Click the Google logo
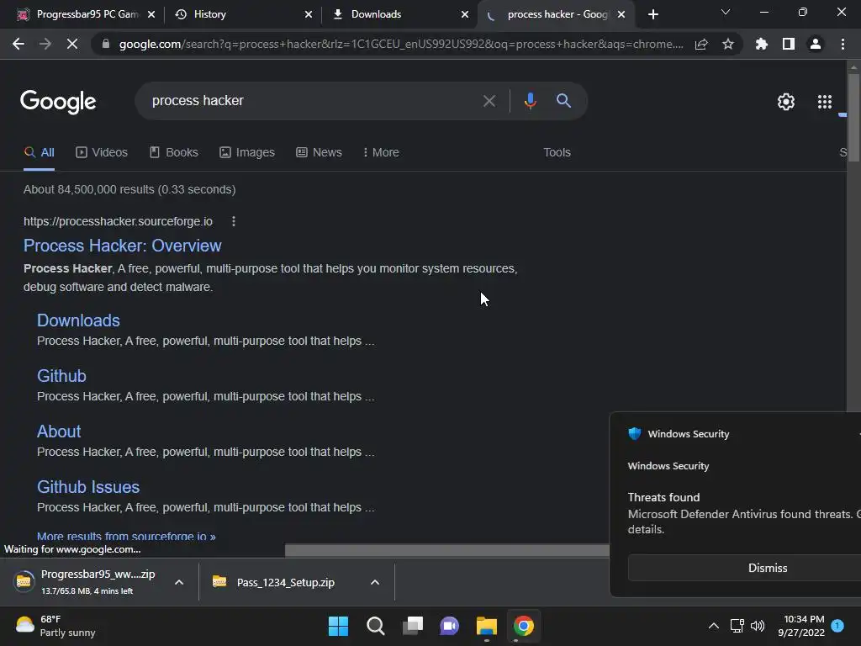Image resolution: width=861 pixels, height=646 pixels. pyautogui.click(x=58, y=102)
